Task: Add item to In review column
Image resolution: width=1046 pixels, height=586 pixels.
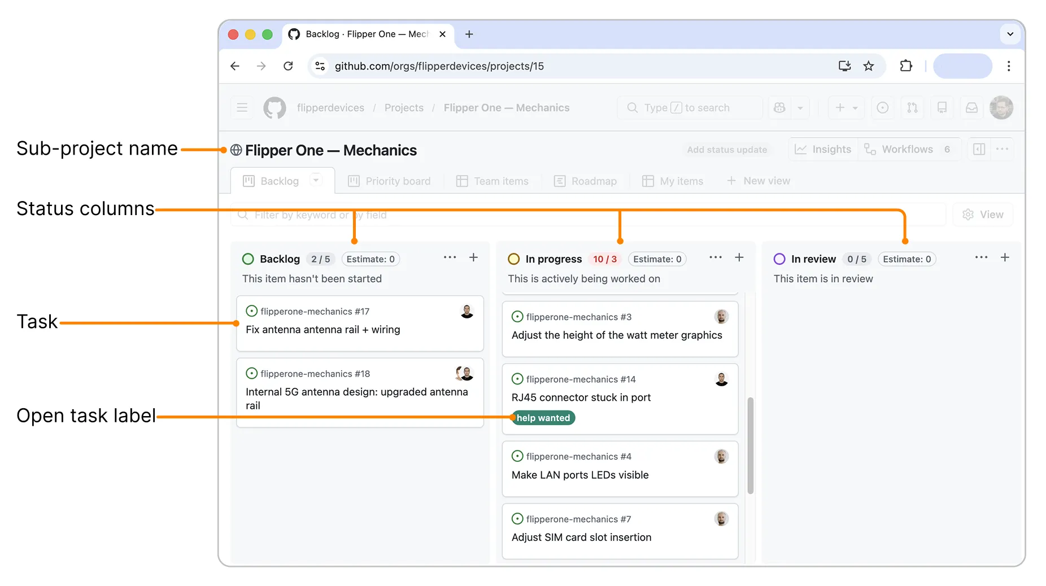Action: pos(1005,257)
